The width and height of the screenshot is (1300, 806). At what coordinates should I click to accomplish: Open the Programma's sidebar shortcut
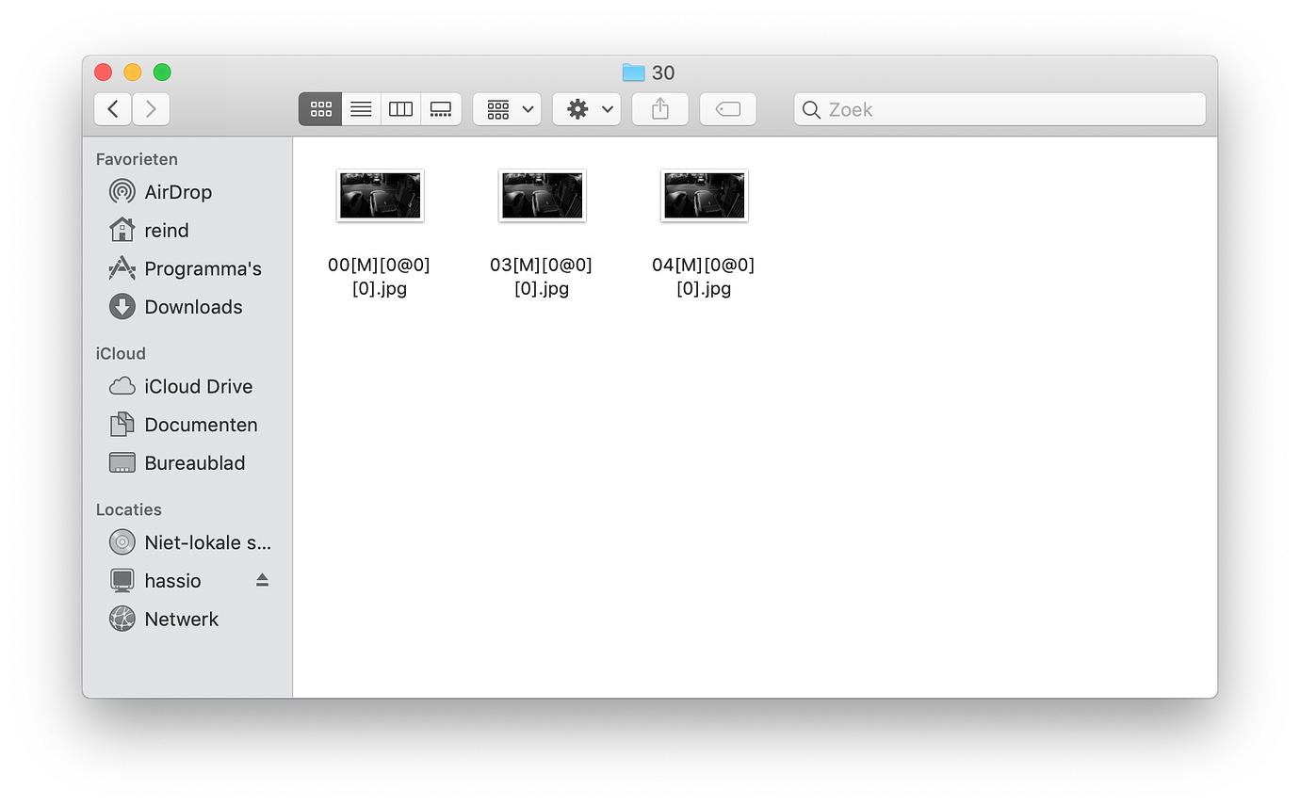point(203,268)
